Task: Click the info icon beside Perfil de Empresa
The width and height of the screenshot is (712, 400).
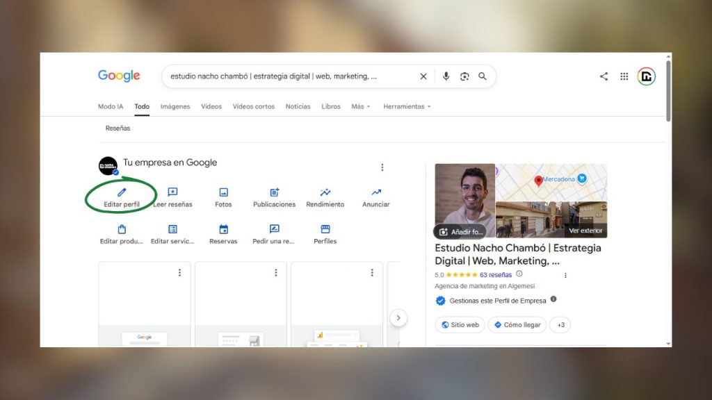Action: click(553, 299)
